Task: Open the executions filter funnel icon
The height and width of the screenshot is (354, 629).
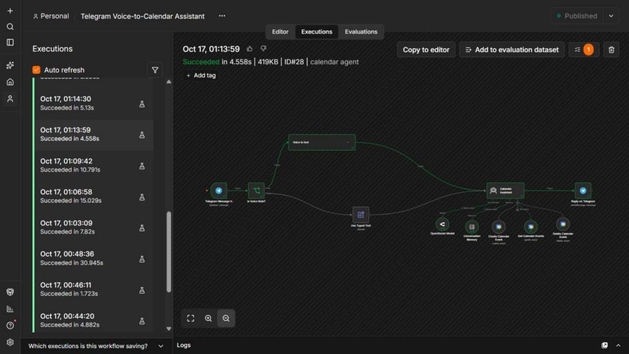Action: (x=155, y=70)
